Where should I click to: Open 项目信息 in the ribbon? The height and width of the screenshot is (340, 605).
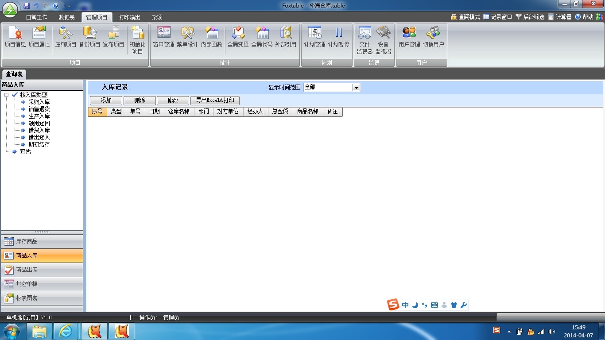pyautogui.click(x=15, y=37)
